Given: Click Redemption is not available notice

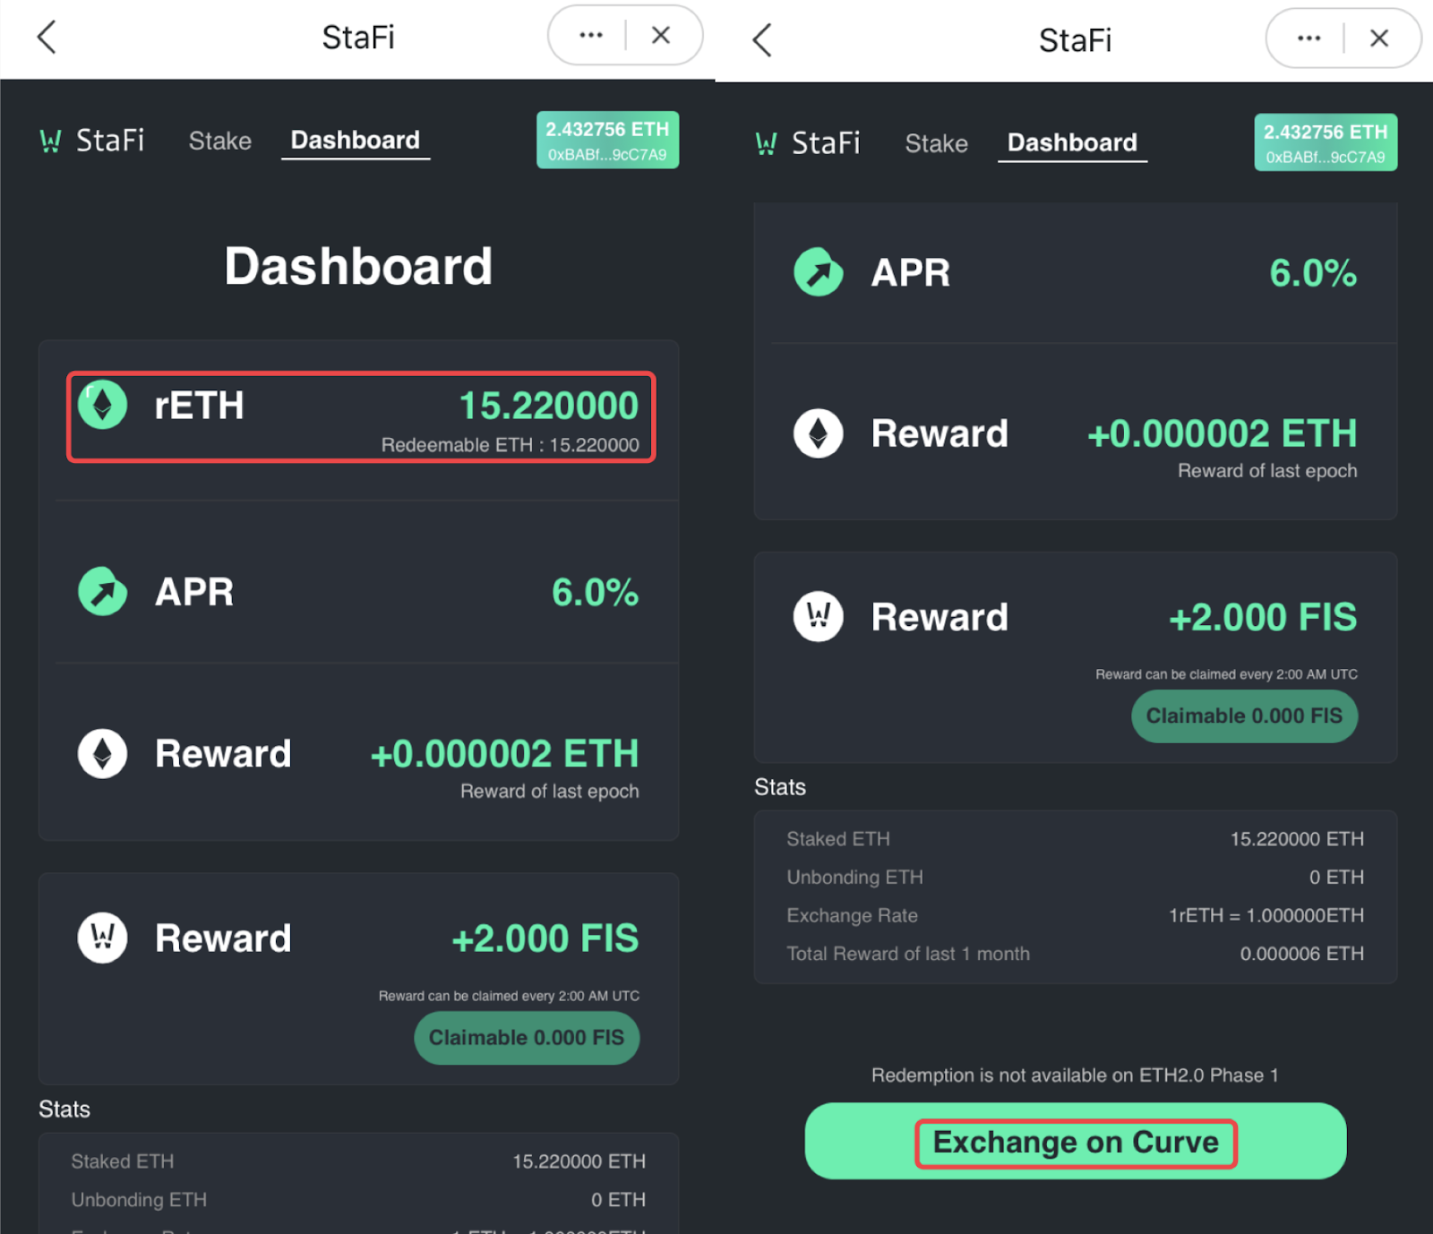Looking at the screenshot, I should point(1075,1075).
